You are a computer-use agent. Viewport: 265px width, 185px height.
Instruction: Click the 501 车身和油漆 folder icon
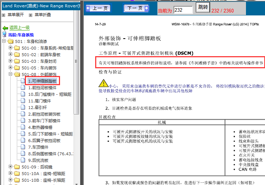point(10,41)
